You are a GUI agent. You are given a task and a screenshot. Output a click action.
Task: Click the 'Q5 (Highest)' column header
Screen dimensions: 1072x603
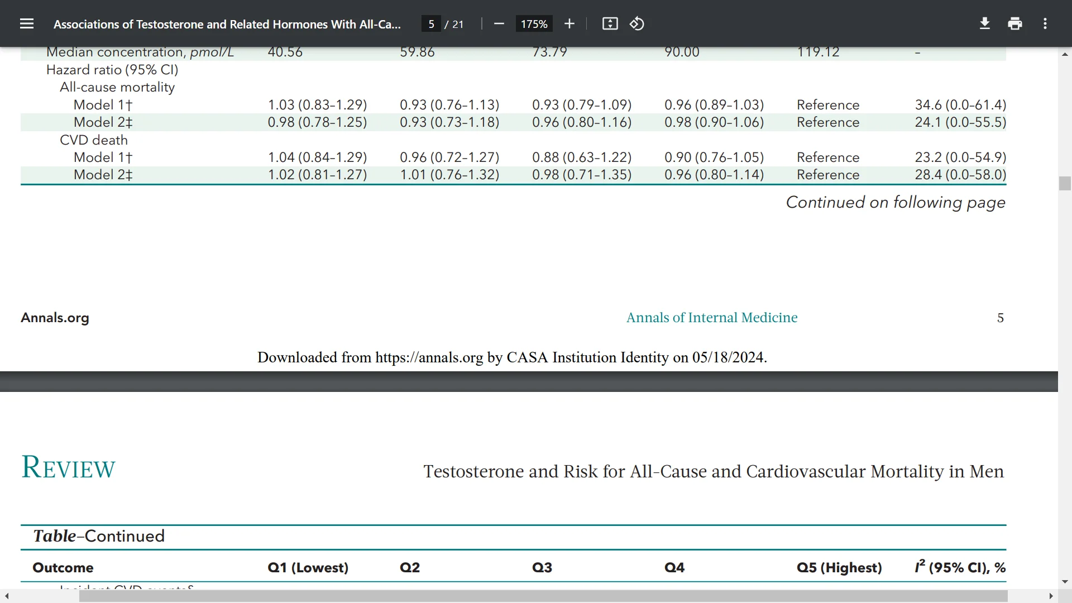(839, 568)
